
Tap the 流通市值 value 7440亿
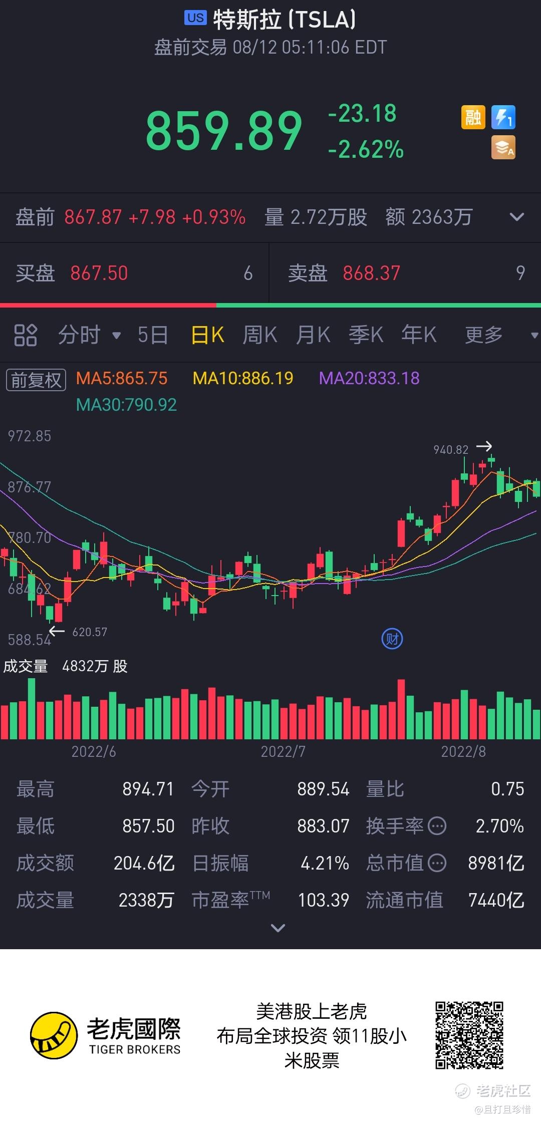click(x=496, y=901)
